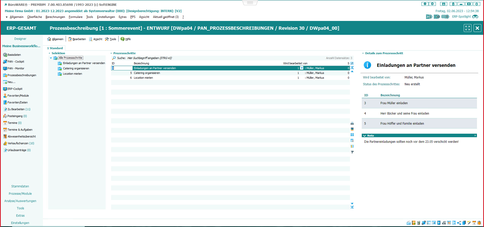The width and height of the screenshot is (484, 227).
Task: Toggle fullscreen view of the Prozessbeschreibung panel
Action: [467, 28]
